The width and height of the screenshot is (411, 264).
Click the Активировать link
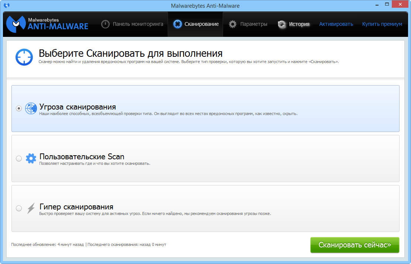(336, 24)
